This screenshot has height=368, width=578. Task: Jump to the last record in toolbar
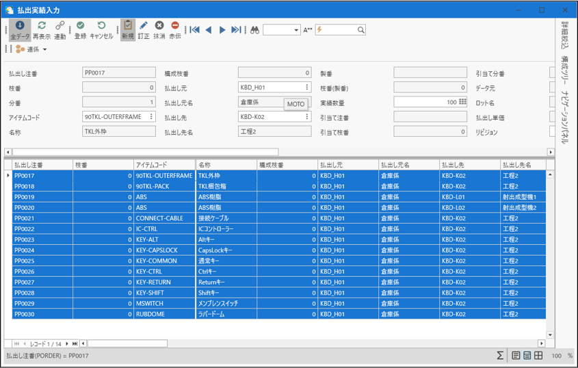pos(236,30)
